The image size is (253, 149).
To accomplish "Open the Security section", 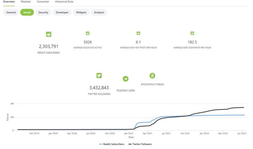I will (43, 12).
